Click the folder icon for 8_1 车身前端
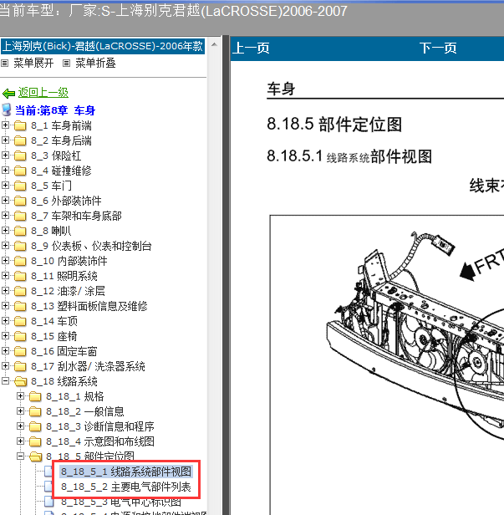 (20, 125)
